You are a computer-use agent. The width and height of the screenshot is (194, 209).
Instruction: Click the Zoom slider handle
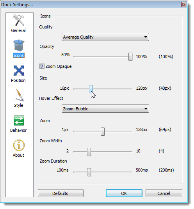pos(103,131)
